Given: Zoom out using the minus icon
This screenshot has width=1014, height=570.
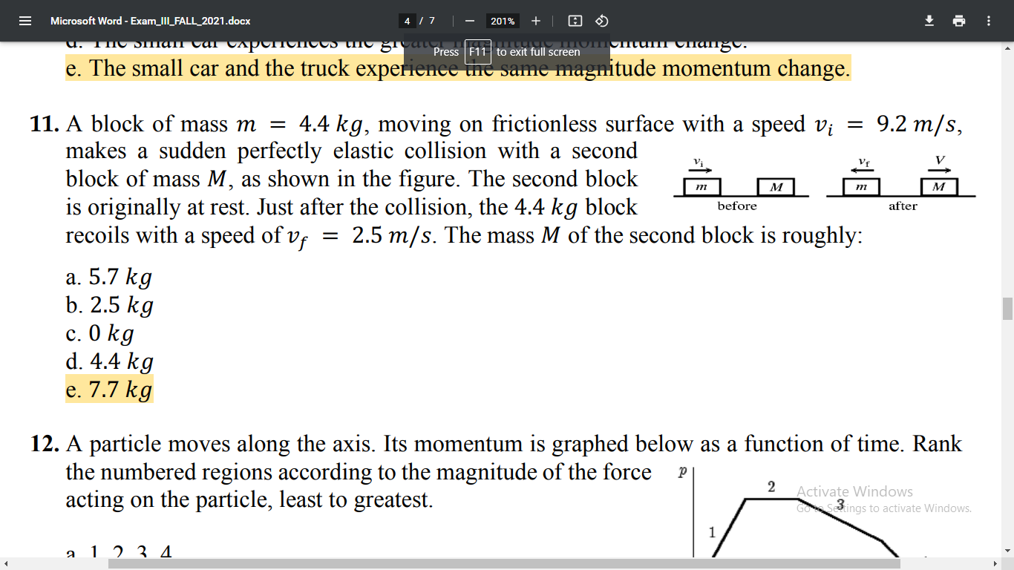Looking at the screenshot, I should [470, 21].
